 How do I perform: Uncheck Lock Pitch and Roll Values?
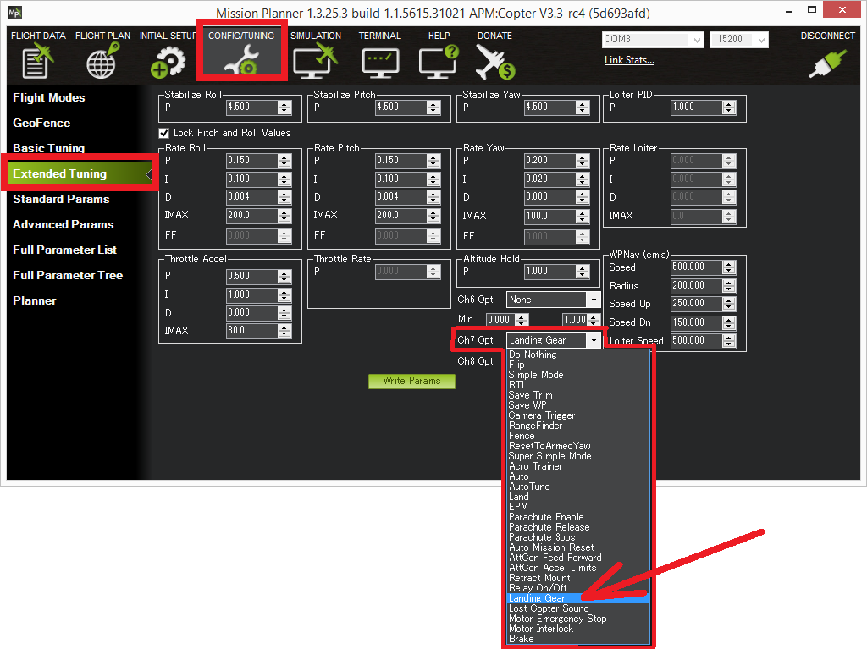click(164, 133)
